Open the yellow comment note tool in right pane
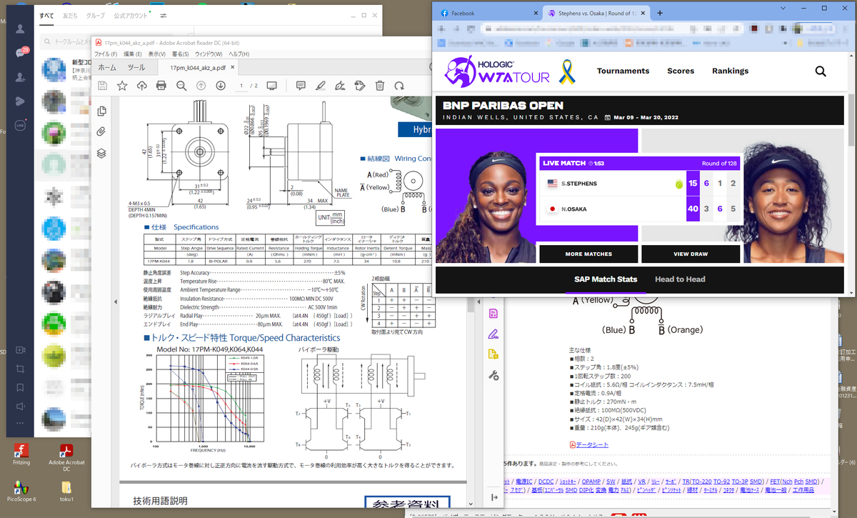 point(493,354)
